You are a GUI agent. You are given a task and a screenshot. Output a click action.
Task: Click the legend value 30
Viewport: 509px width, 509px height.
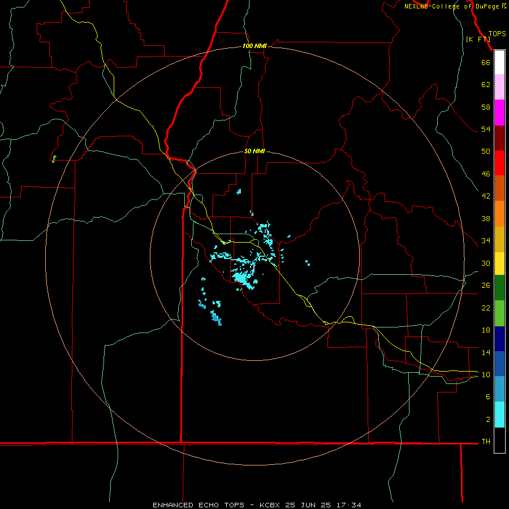486,263
